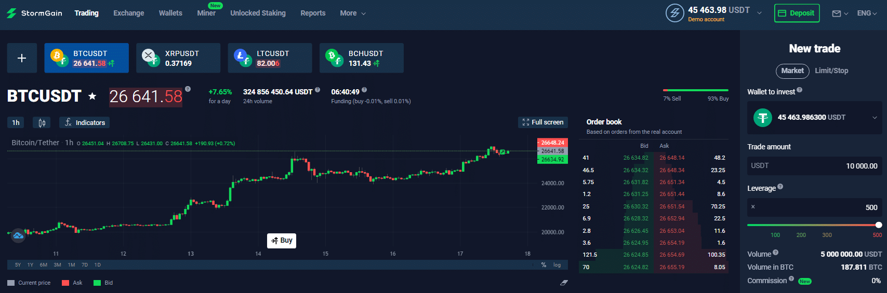Click the help icon beside Wallet to invest
Image resolution: width=887 pixels, height=293 pixels.
(800, 90)
